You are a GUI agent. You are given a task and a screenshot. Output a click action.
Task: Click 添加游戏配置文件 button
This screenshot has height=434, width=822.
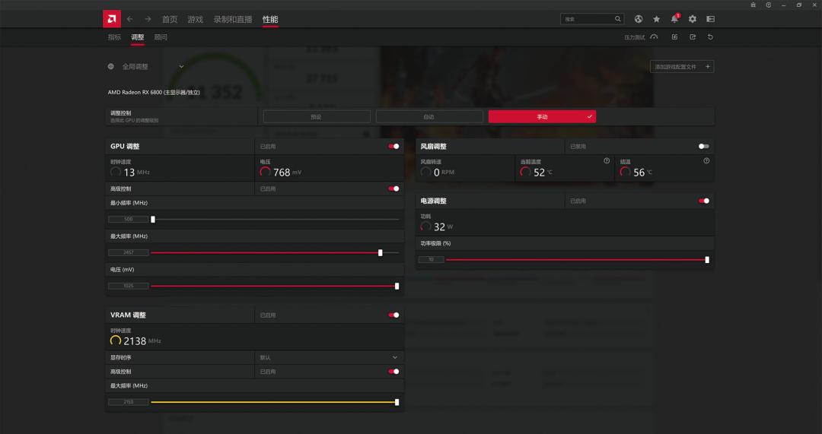click(x=682, y=67)
